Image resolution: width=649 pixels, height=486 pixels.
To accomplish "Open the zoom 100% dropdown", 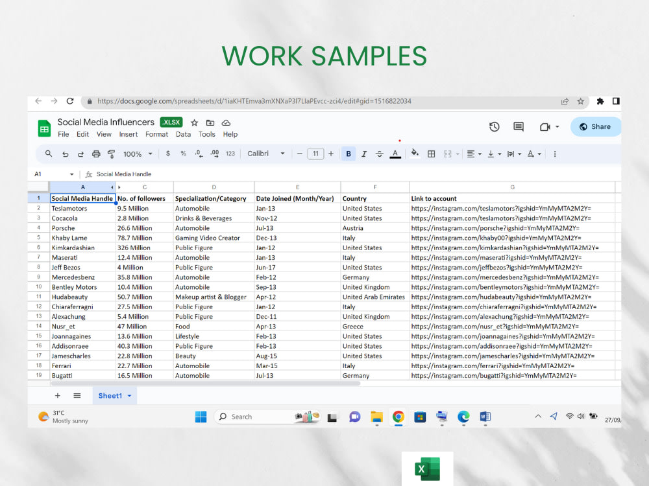I will pyautogui.click(x=138, y=154).
